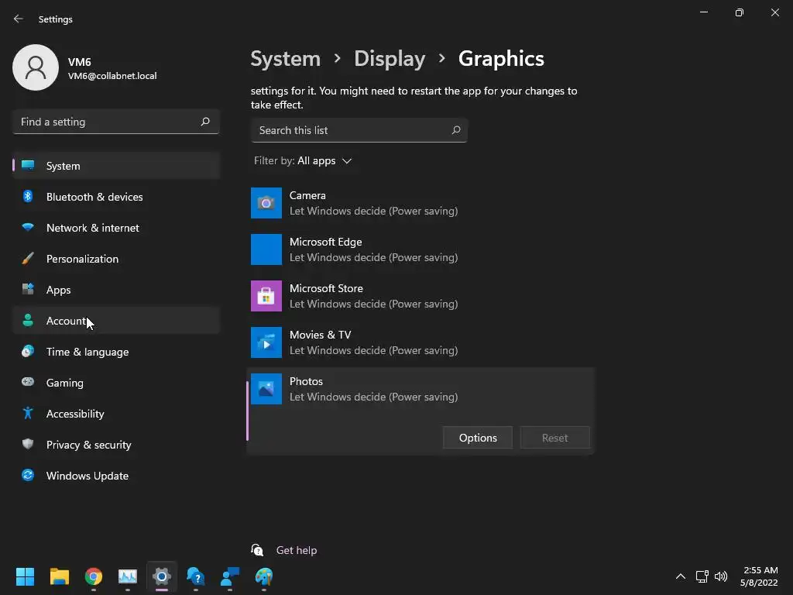
Task: Select the Microsoft Edge app icon
Action: tap(266, 249)
